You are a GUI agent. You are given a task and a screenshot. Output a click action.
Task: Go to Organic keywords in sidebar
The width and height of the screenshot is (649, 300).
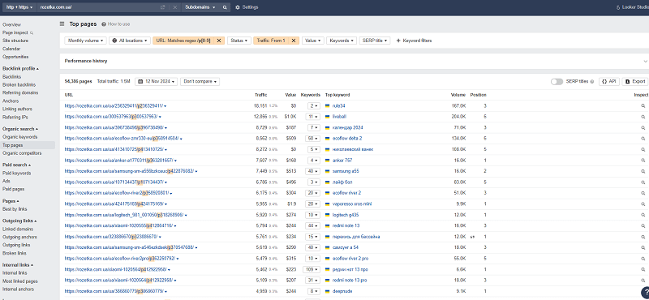(x=19, y=137)
